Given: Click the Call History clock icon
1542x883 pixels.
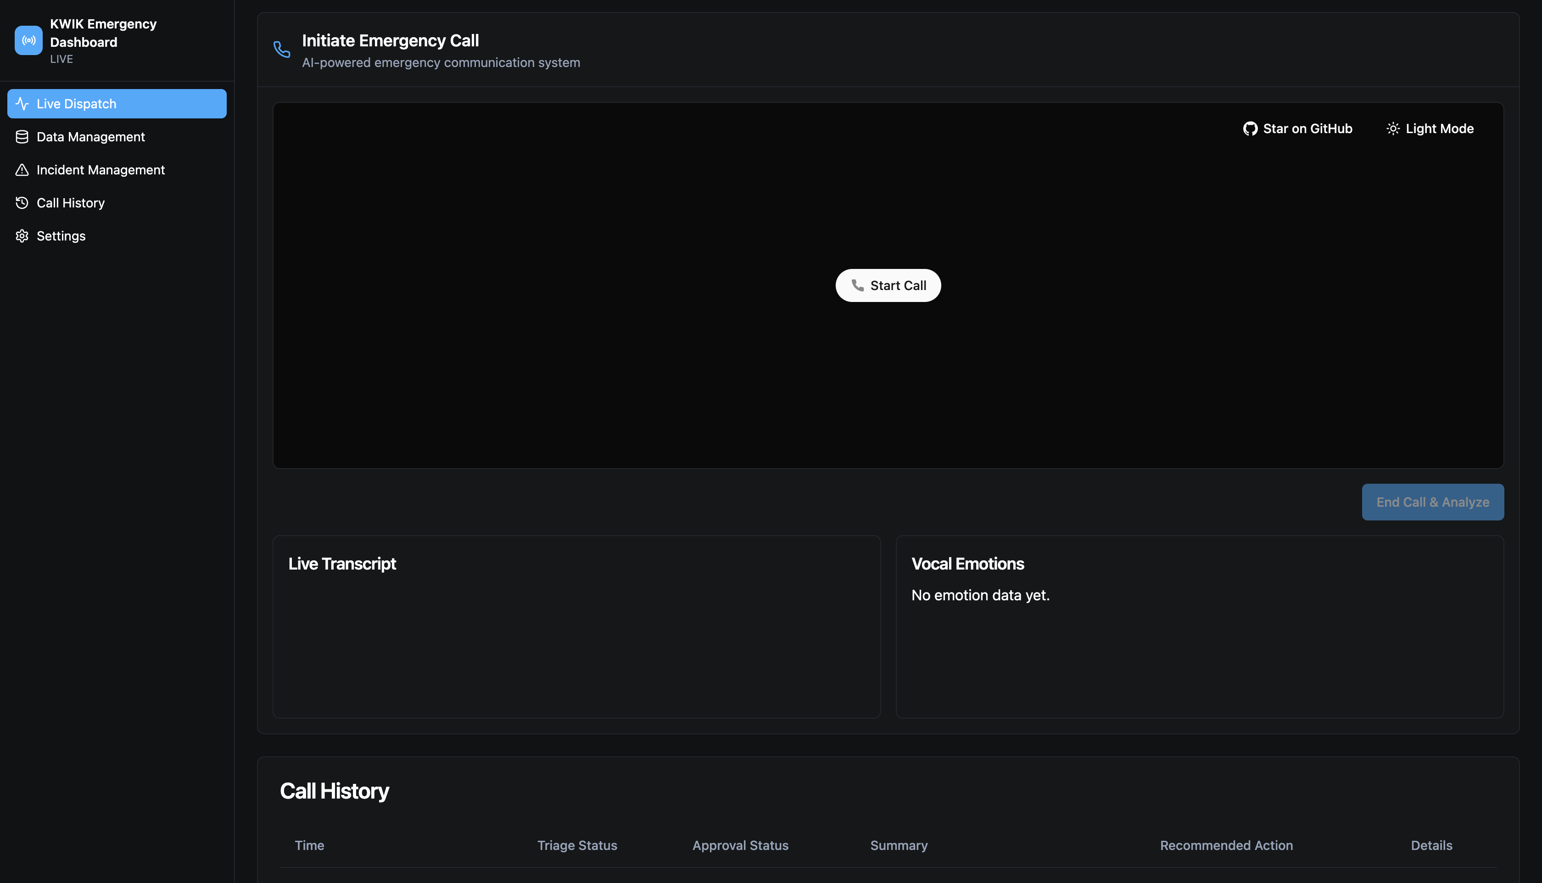Looking at the screenshot, I should [22, 203].
